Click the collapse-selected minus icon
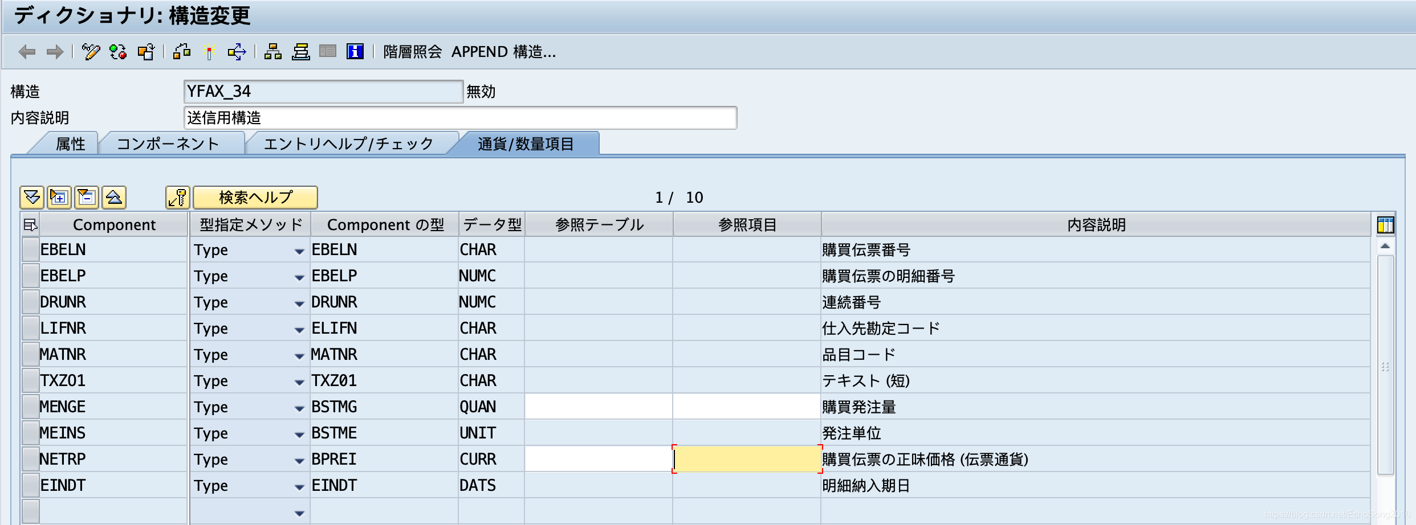Screen dimensions: 1416x525 pos(87,198)
